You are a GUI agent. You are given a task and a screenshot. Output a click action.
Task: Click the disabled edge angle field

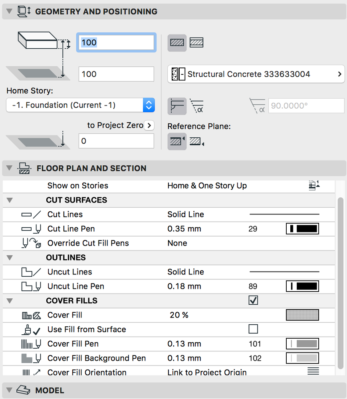[306, 105]
